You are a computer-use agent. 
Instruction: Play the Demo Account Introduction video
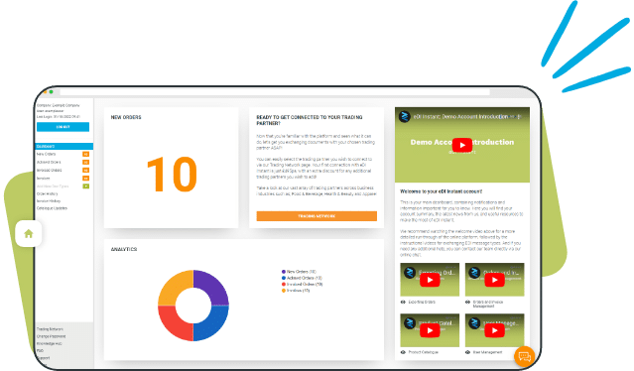coord(462,145)
